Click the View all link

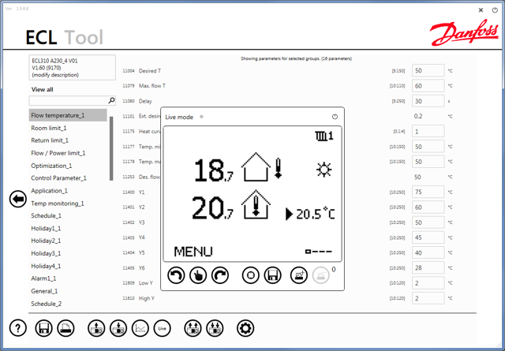tap(43, 90)
